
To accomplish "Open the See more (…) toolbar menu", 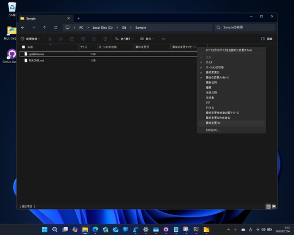I will [163, 39].
